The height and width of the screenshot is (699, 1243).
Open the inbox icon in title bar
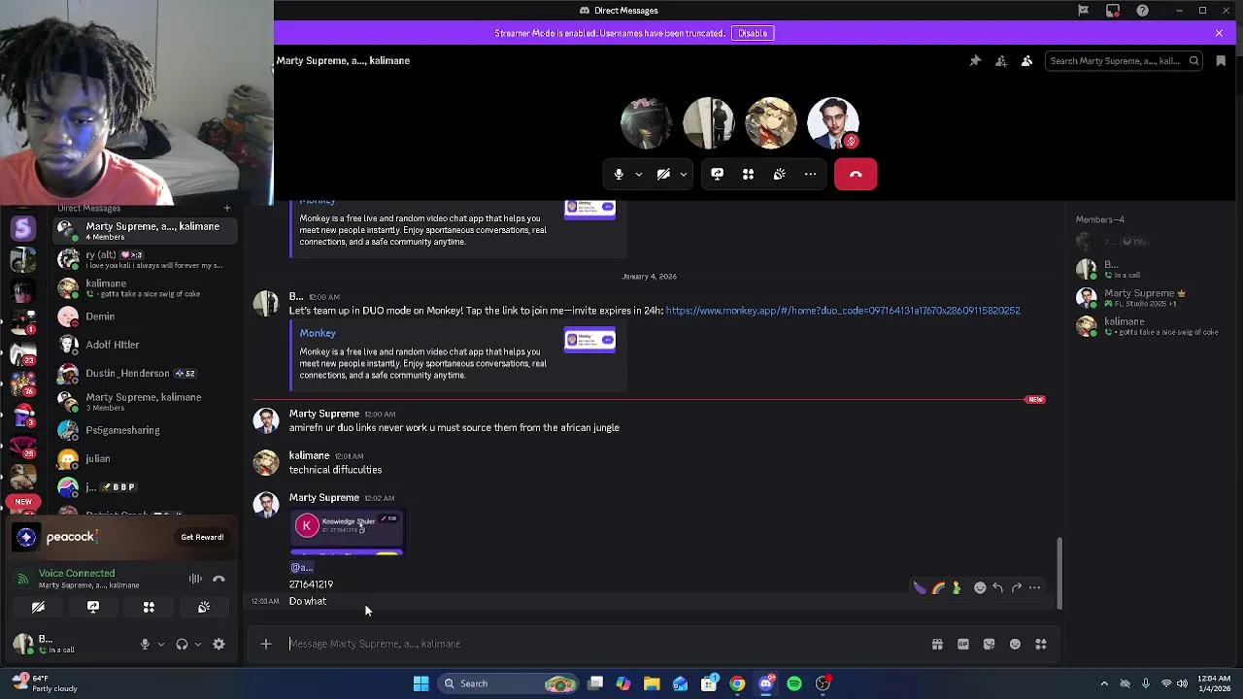pyautogui.click(x=1113, y=11)
